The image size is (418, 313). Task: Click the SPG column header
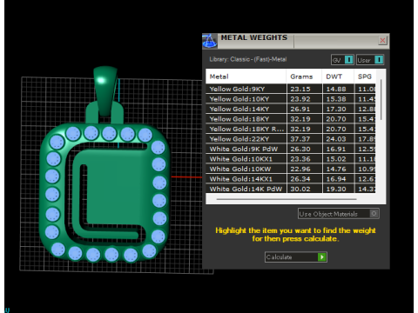(x=365, y=77)
